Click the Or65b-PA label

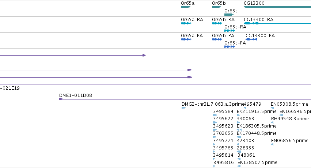[x=223, y=36]
